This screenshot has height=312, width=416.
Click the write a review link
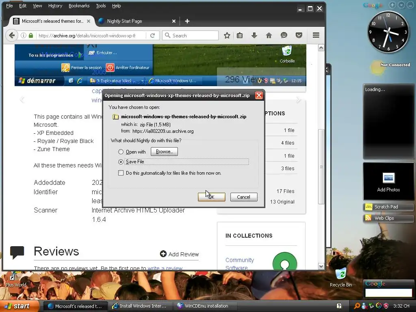click(x=165, y=268)
